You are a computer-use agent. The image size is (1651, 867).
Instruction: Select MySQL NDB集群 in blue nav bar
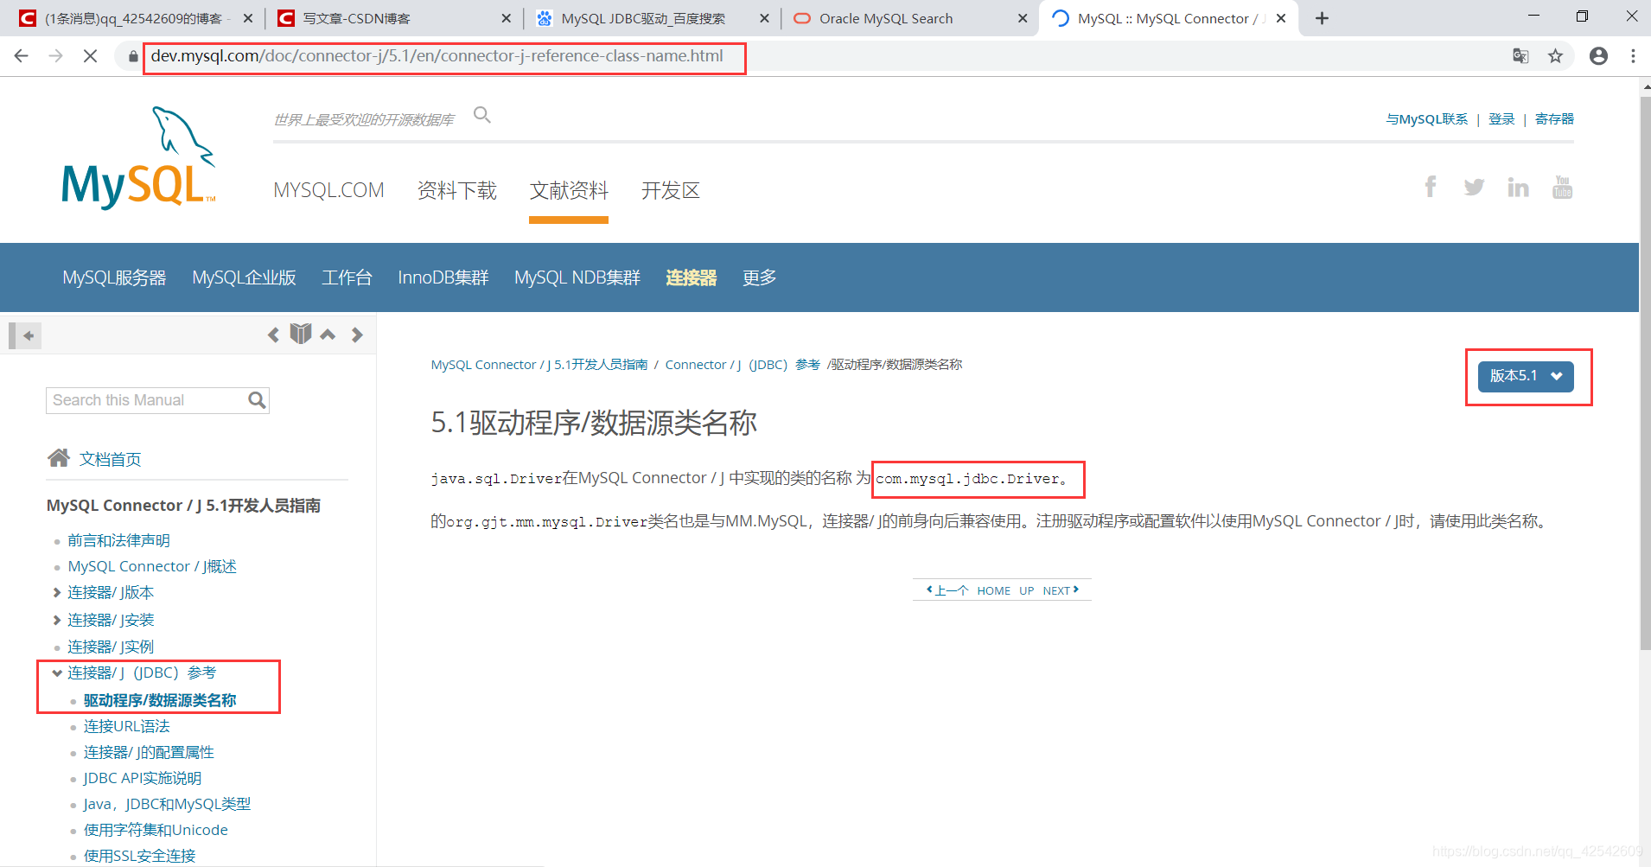(x=577, y=277)
